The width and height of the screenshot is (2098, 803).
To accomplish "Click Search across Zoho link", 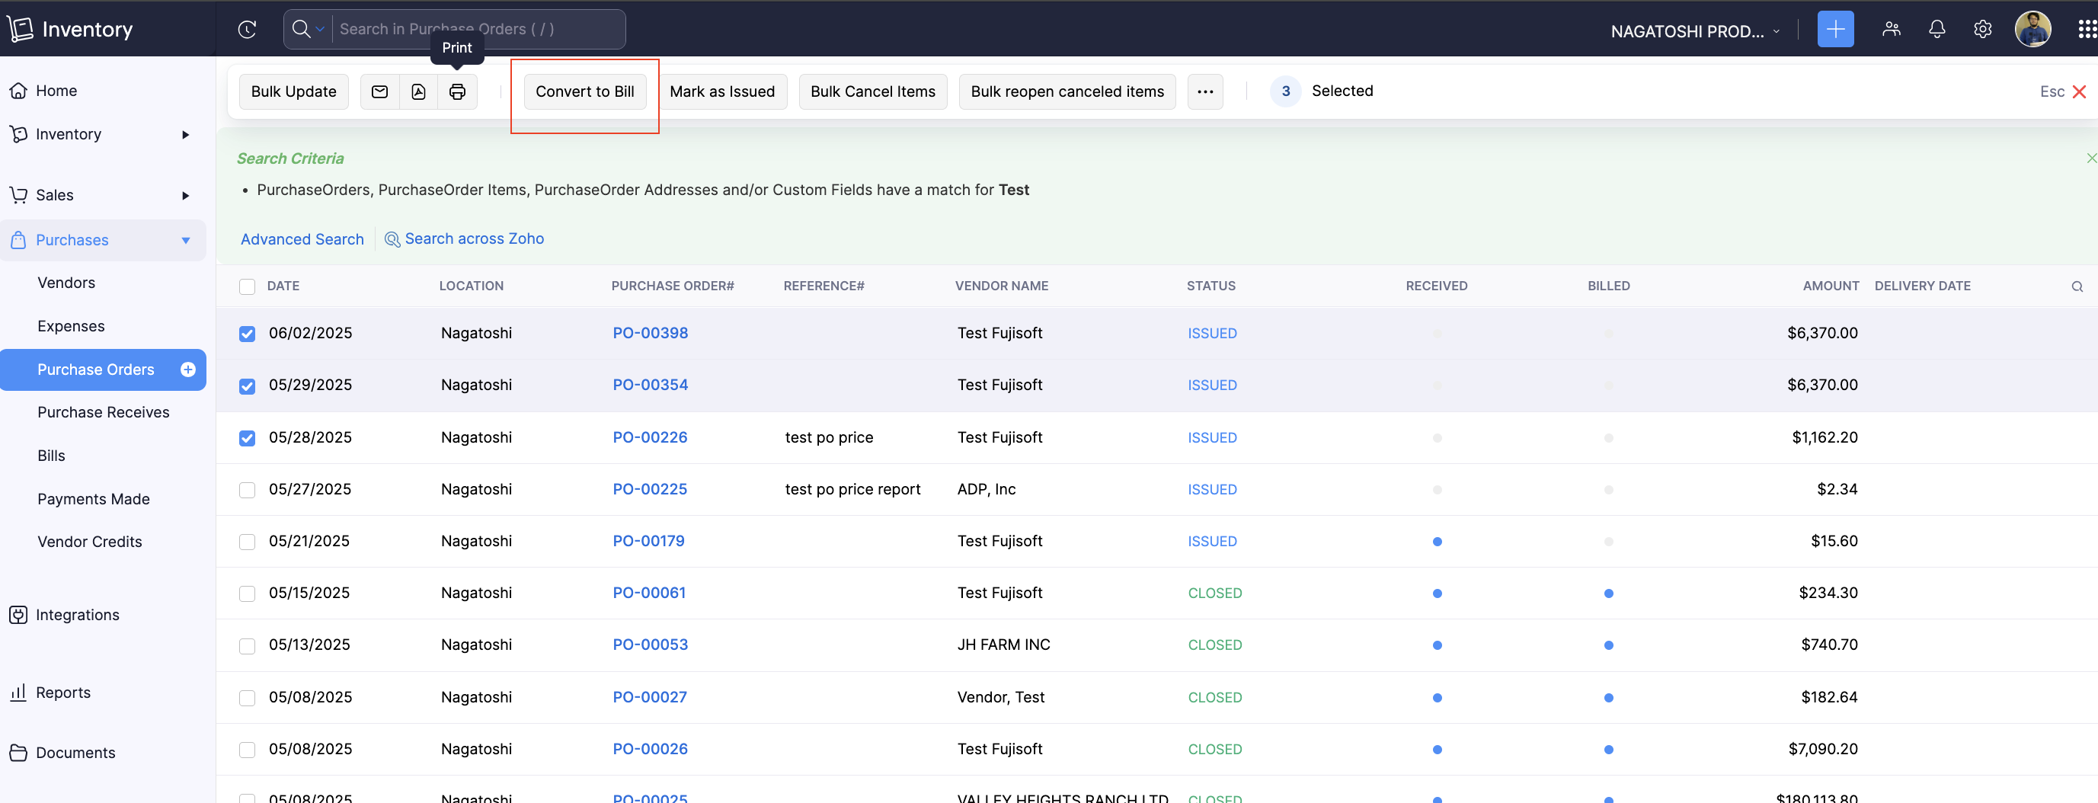I will [x=464, y=238].
